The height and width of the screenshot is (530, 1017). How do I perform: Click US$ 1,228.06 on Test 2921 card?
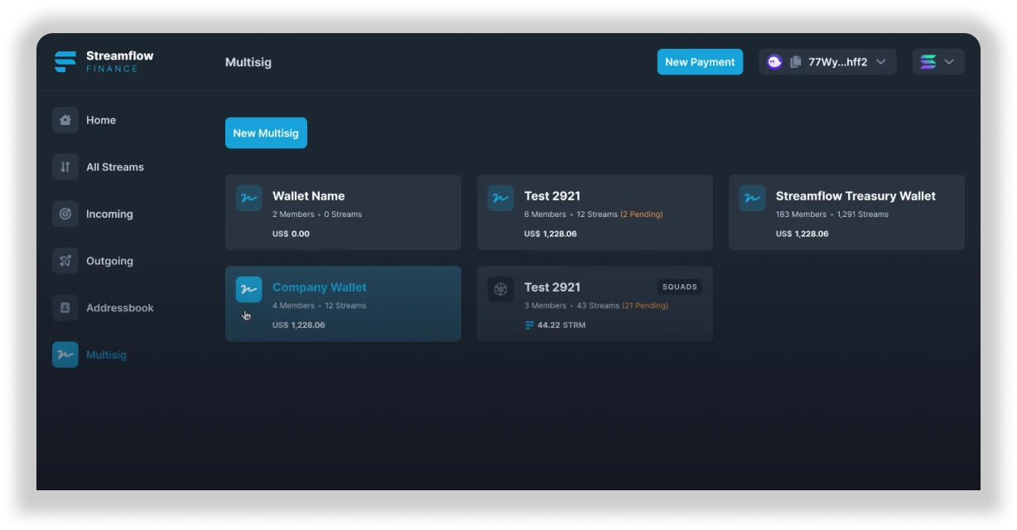(551, 234)
